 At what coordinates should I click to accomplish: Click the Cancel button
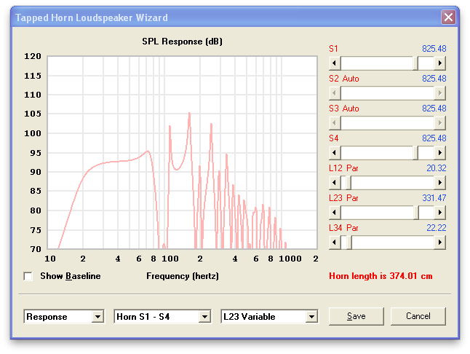click(418, 316)
